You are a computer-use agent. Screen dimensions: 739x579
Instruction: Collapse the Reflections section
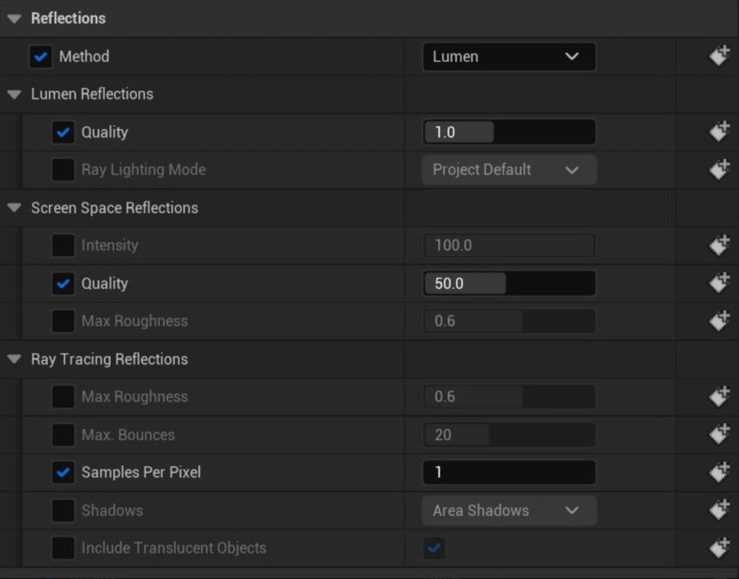15,18
